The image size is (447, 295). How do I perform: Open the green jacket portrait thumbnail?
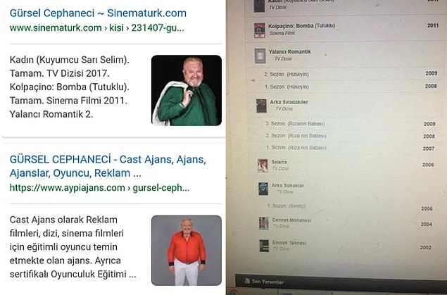(187, 90)
